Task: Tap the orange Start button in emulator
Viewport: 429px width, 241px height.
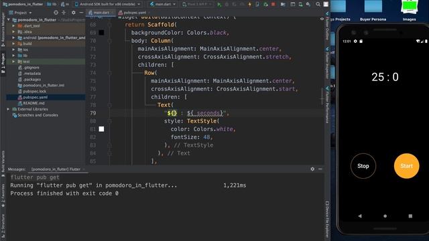Action: click(407, 166)
